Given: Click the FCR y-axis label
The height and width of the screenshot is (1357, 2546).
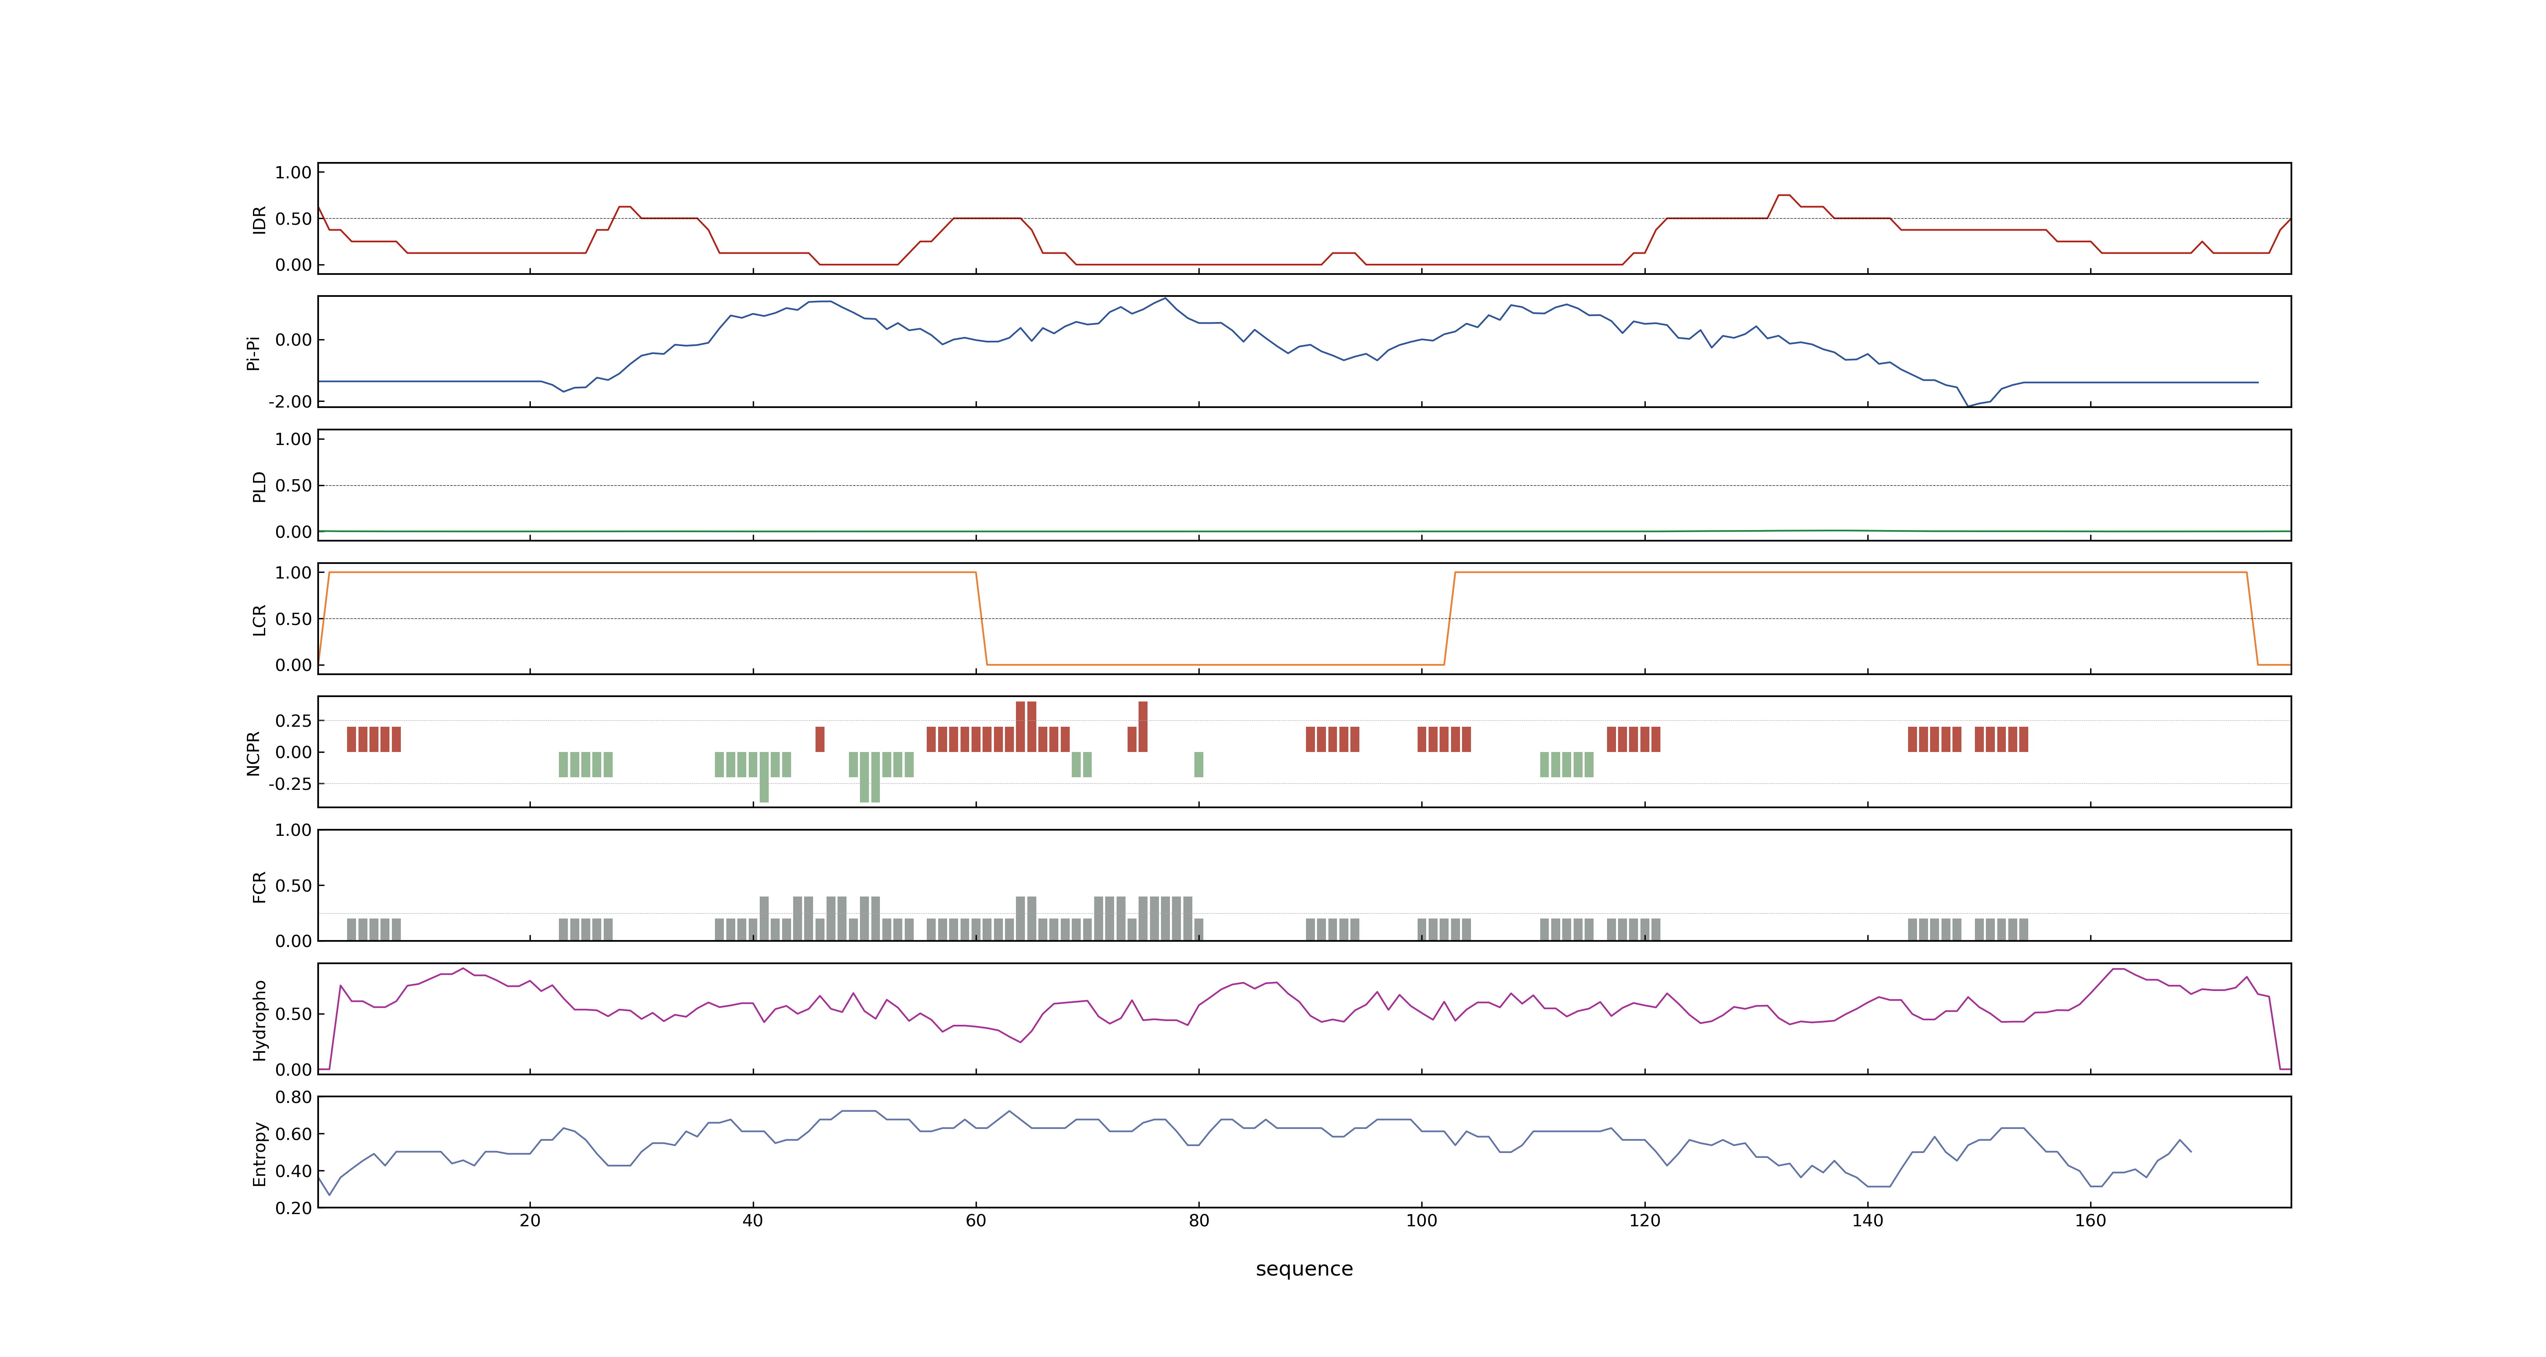Looking at the screenshot, I should click(x=260, y=887).
